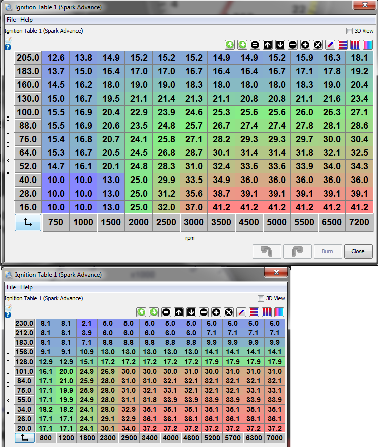Click black down-arrow decrement icon in top window
This screenshot has width=378, height=448.
280,45
